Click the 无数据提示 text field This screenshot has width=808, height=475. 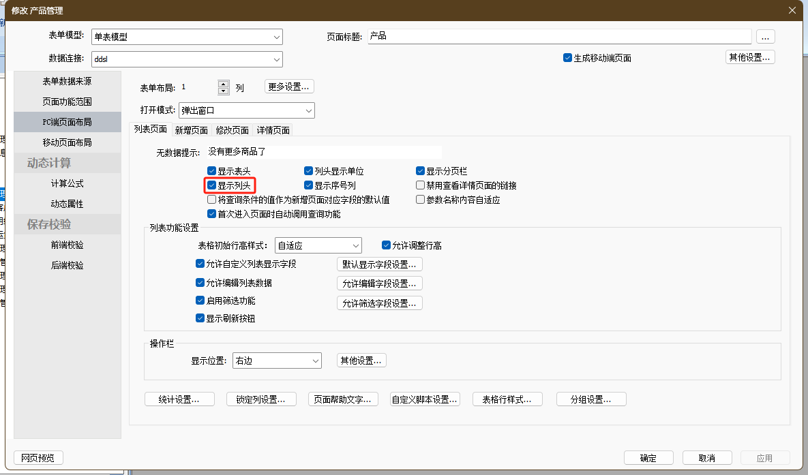324,152
